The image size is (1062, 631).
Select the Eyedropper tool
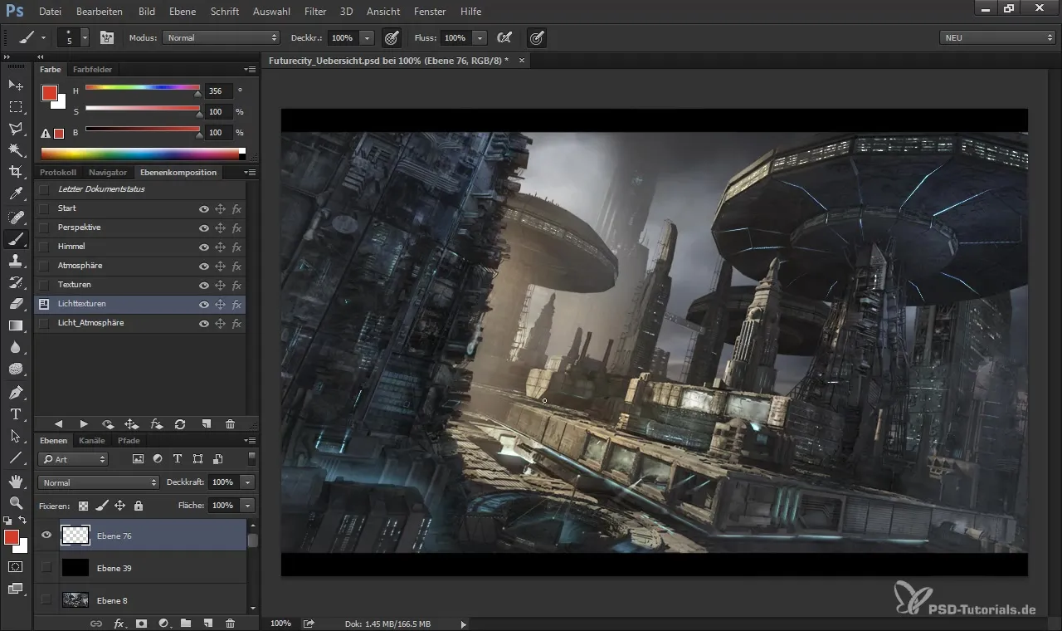click(x=16, y=194)
